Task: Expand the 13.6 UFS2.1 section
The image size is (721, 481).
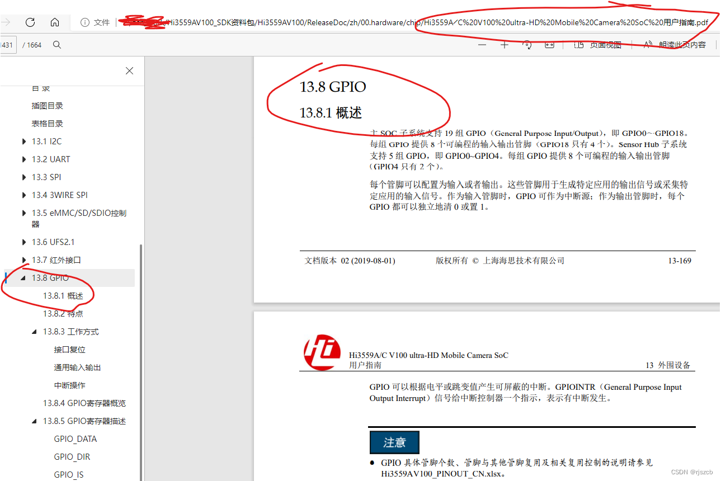Action: point(23,242)
